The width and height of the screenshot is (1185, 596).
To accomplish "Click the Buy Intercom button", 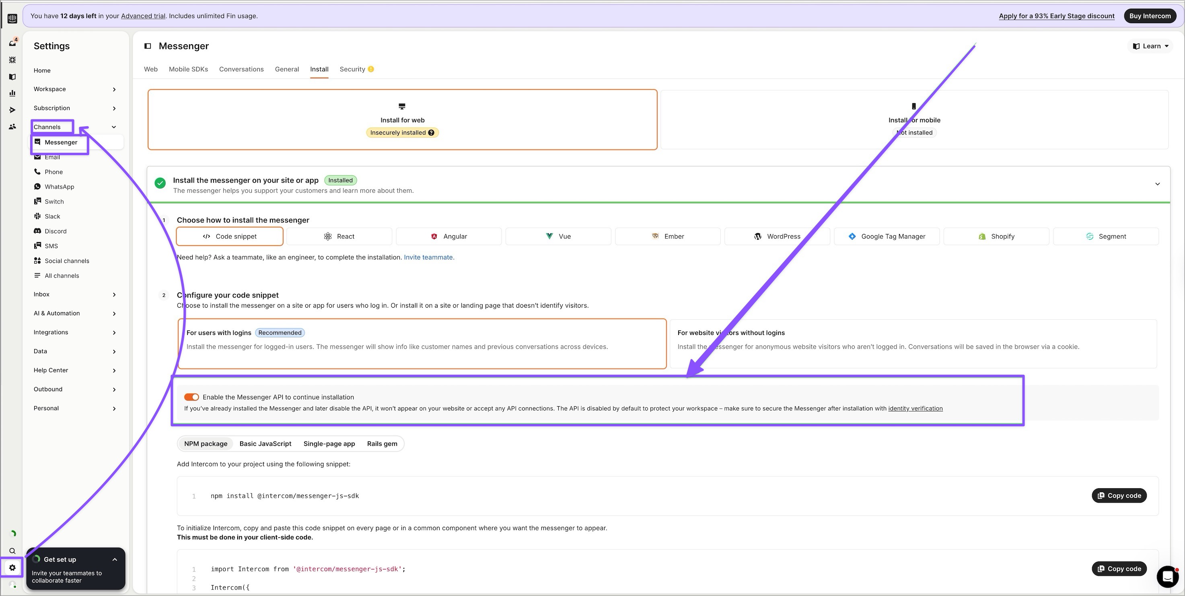I will tap(1150, 16).
